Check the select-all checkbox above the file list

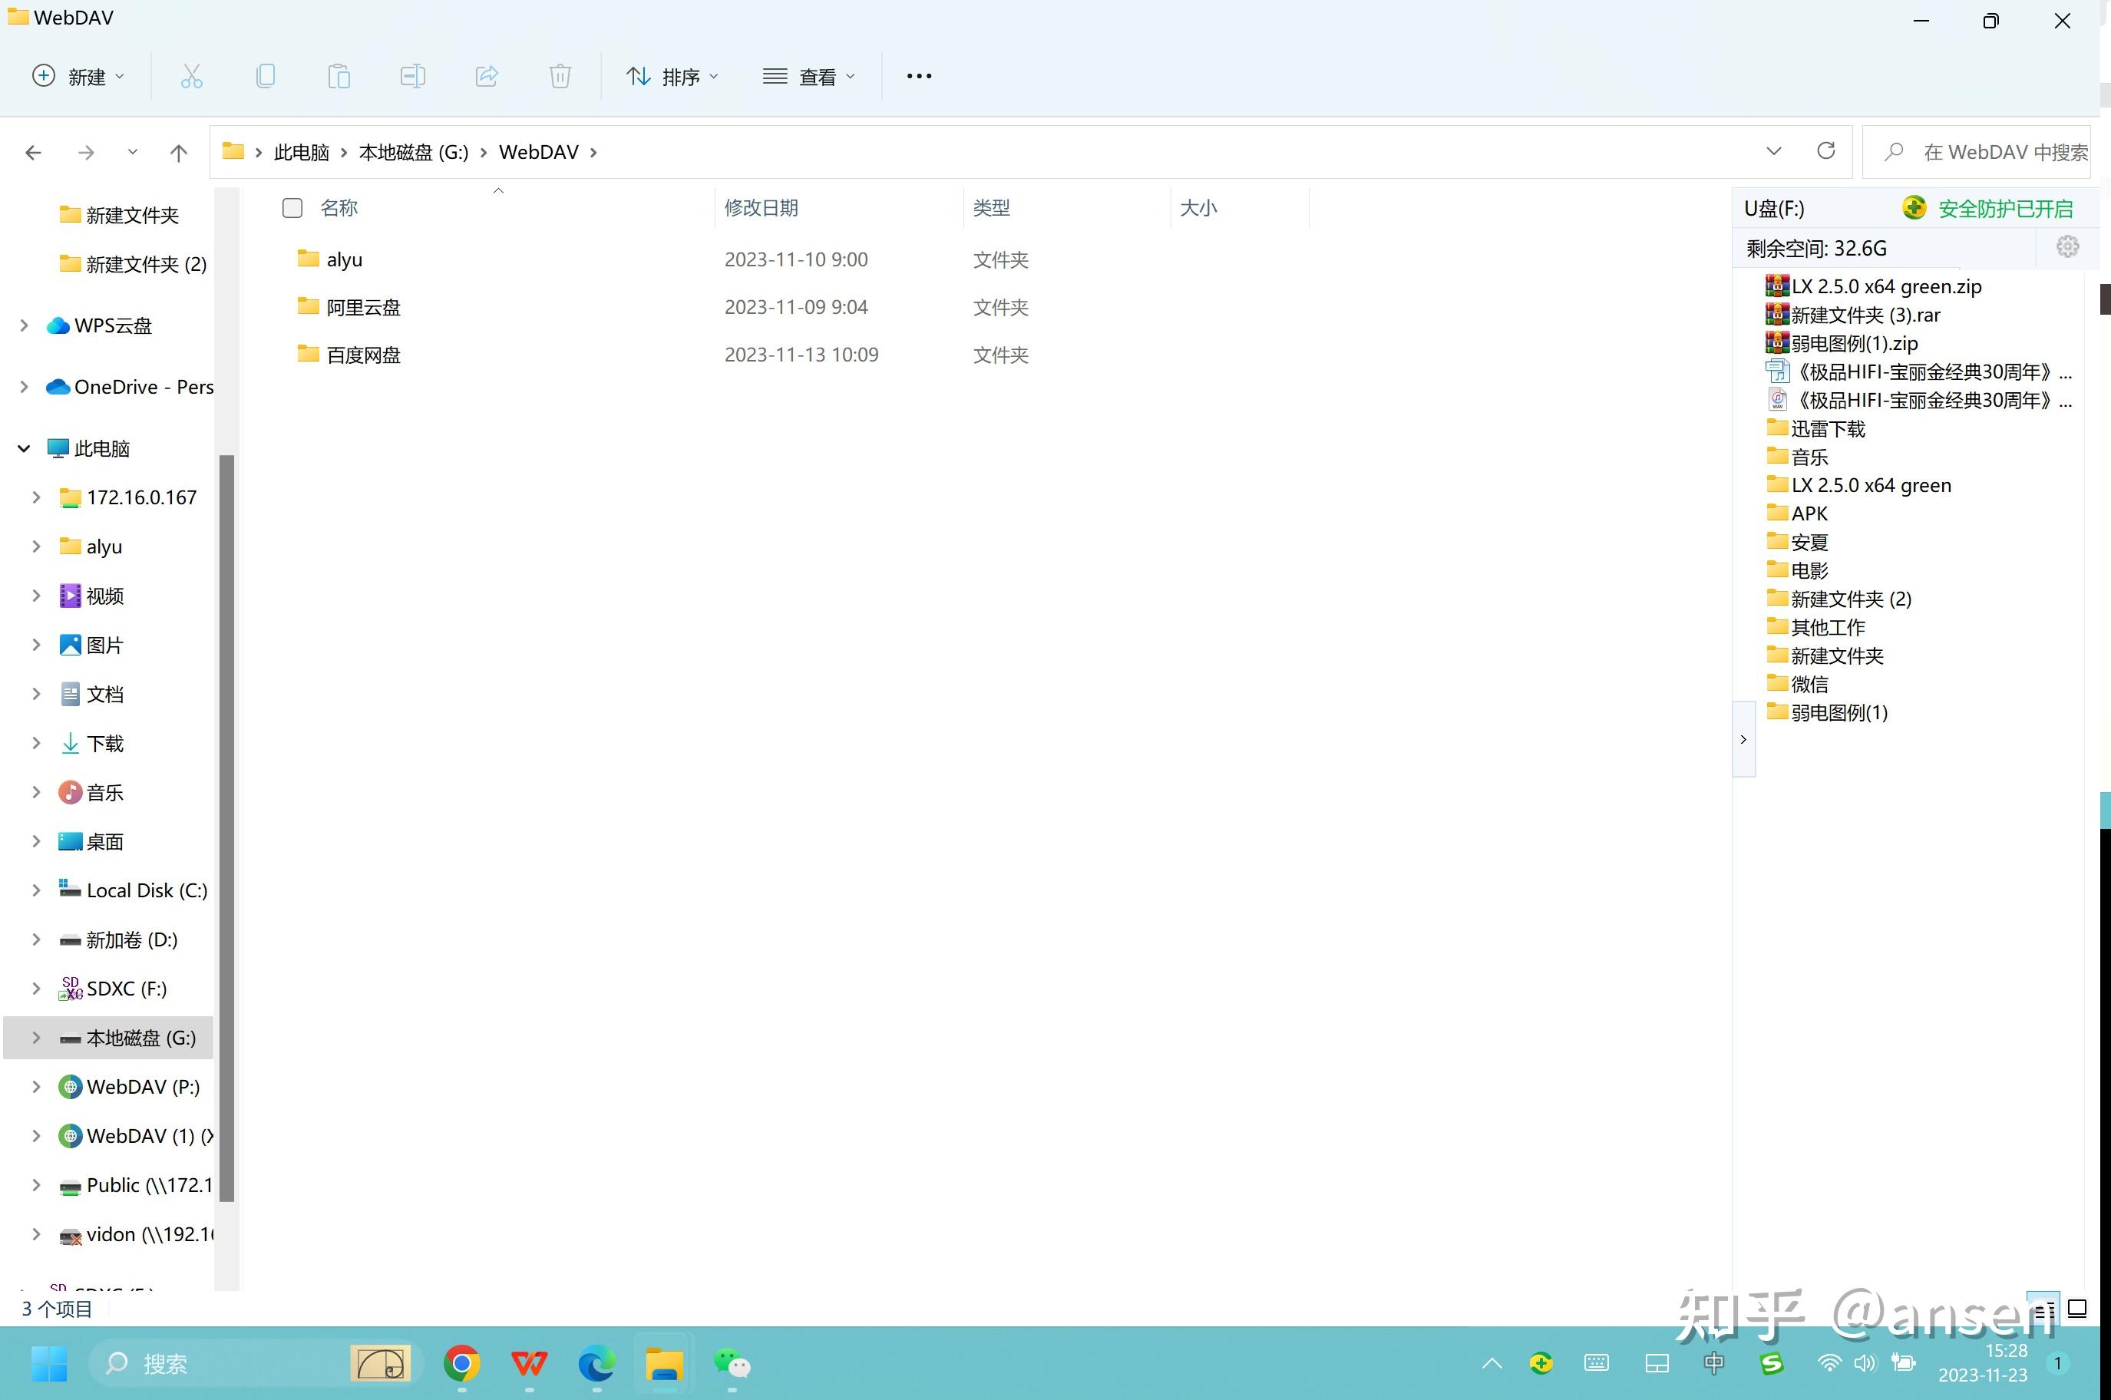292,207
